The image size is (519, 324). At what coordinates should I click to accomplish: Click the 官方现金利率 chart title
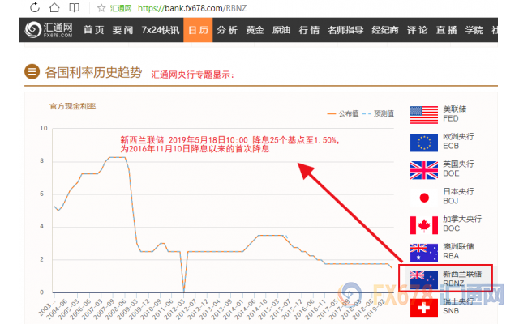72,106
